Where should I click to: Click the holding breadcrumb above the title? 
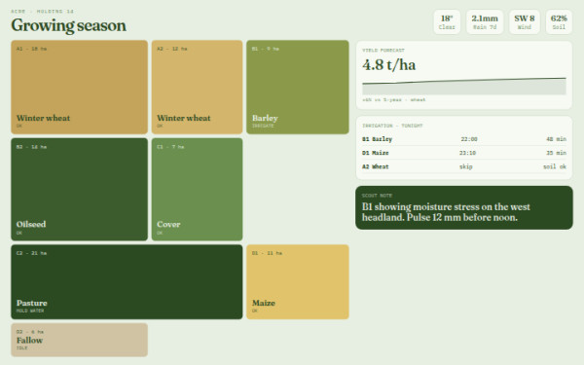coord(42,11)
